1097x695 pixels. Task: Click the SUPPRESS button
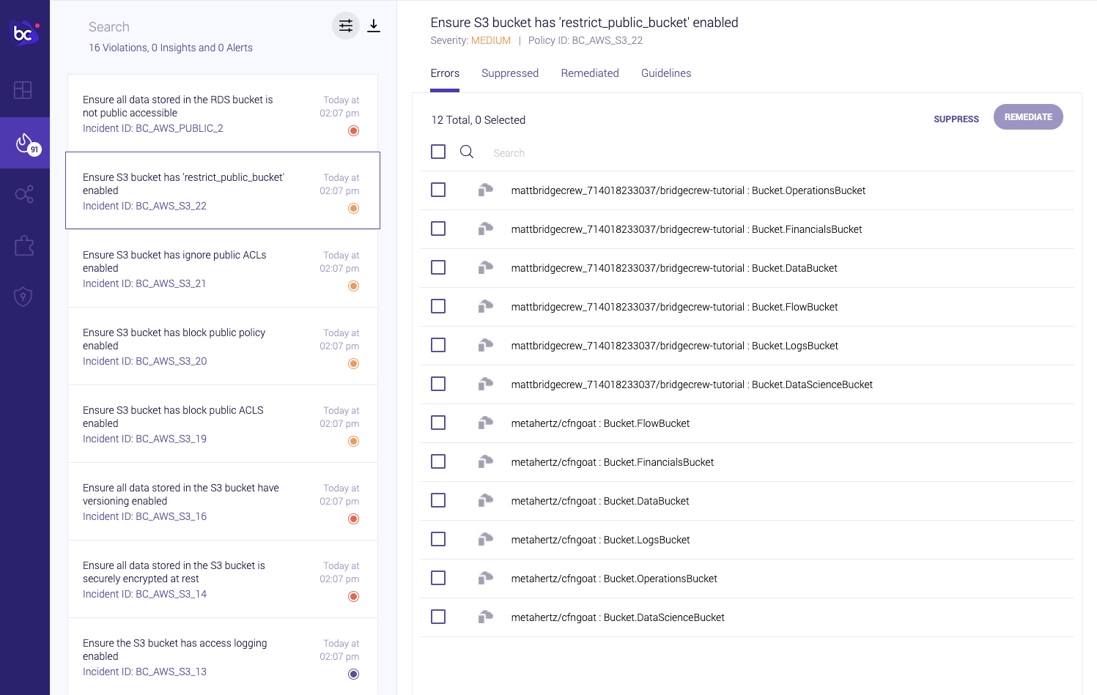point(956,119)
